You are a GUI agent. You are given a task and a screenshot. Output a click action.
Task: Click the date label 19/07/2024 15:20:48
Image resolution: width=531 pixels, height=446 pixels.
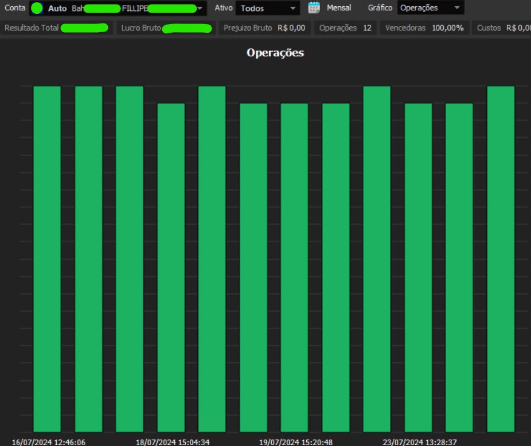pyautogui.click(x=294, y=442)
